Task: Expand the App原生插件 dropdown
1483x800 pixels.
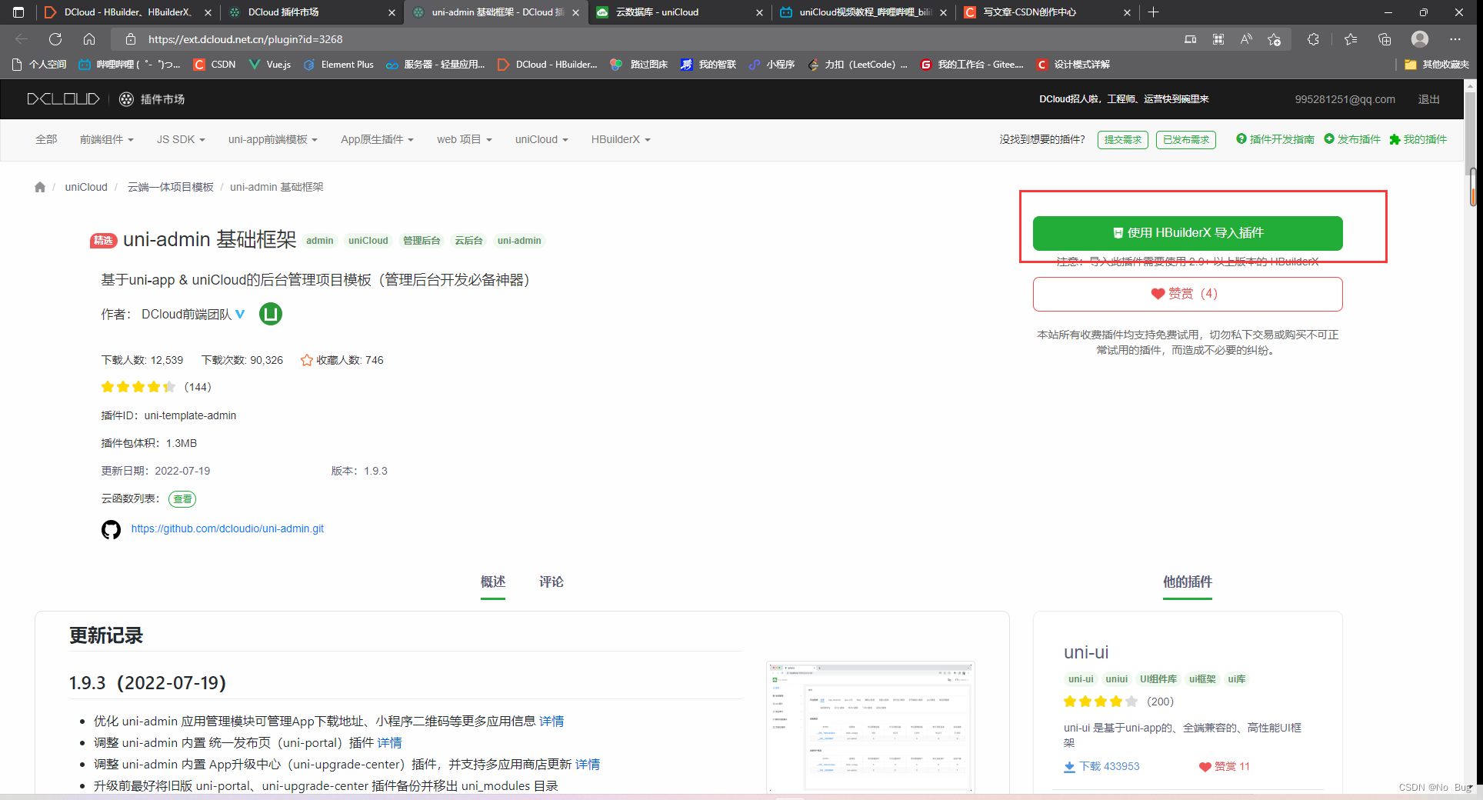Action: click(377, 139)
